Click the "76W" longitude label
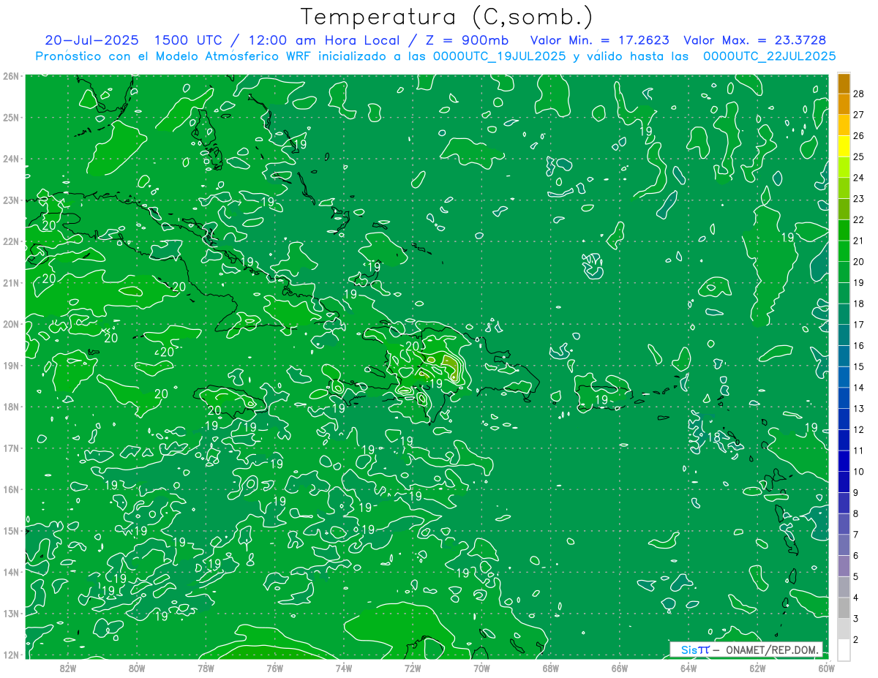The width and height of the screenshot is (878, 678). coord(275,668)
